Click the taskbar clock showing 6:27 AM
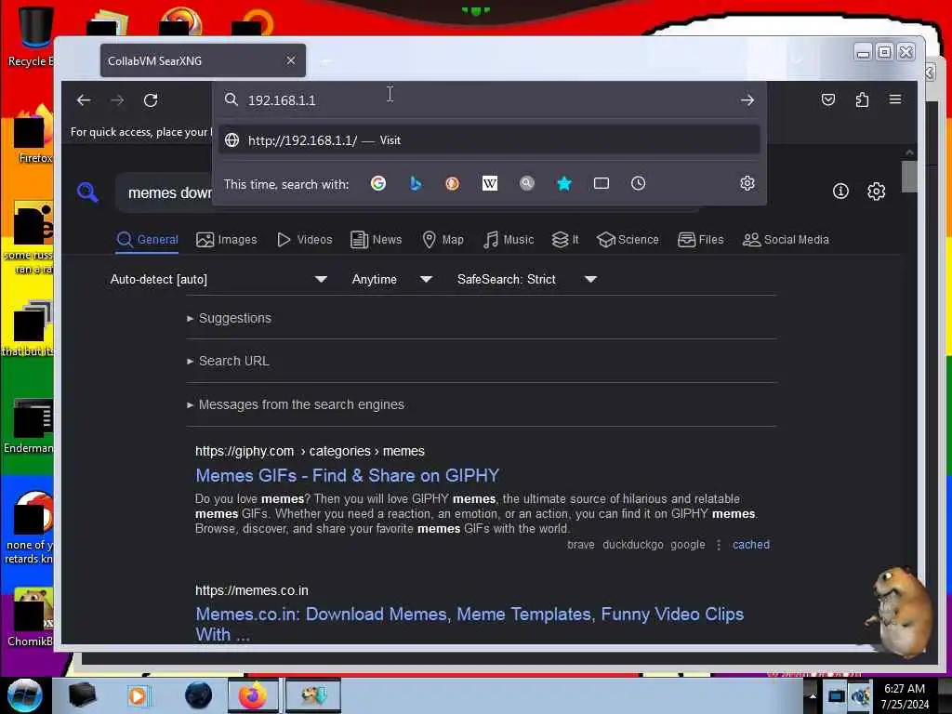952x714 pixels. click(905, 696)
